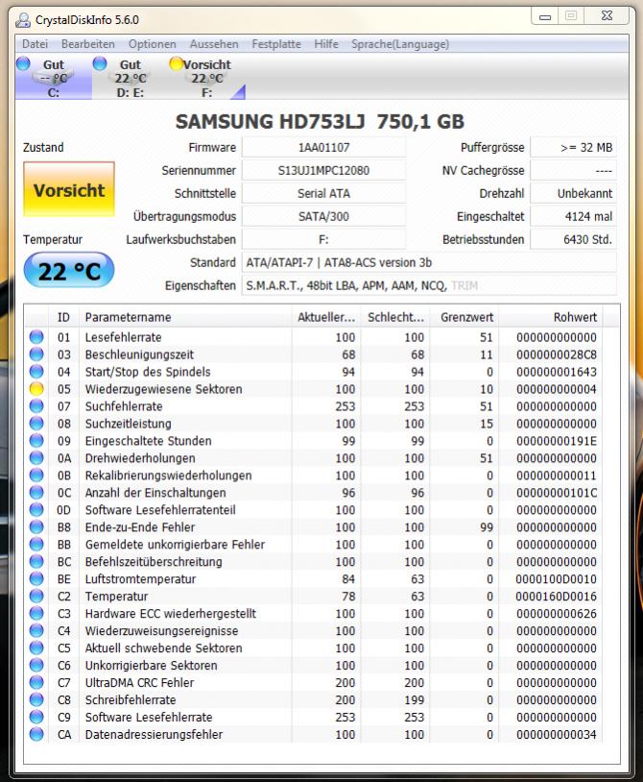This screenshot has height=782, width=643.
Task: Select the F: drive tab marked Vorsicht
Action: pyautogui.click(x=206, y=78)
